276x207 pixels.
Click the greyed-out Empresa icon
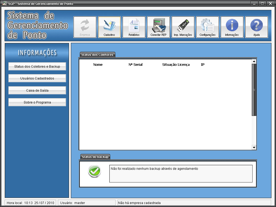[85, 27]
